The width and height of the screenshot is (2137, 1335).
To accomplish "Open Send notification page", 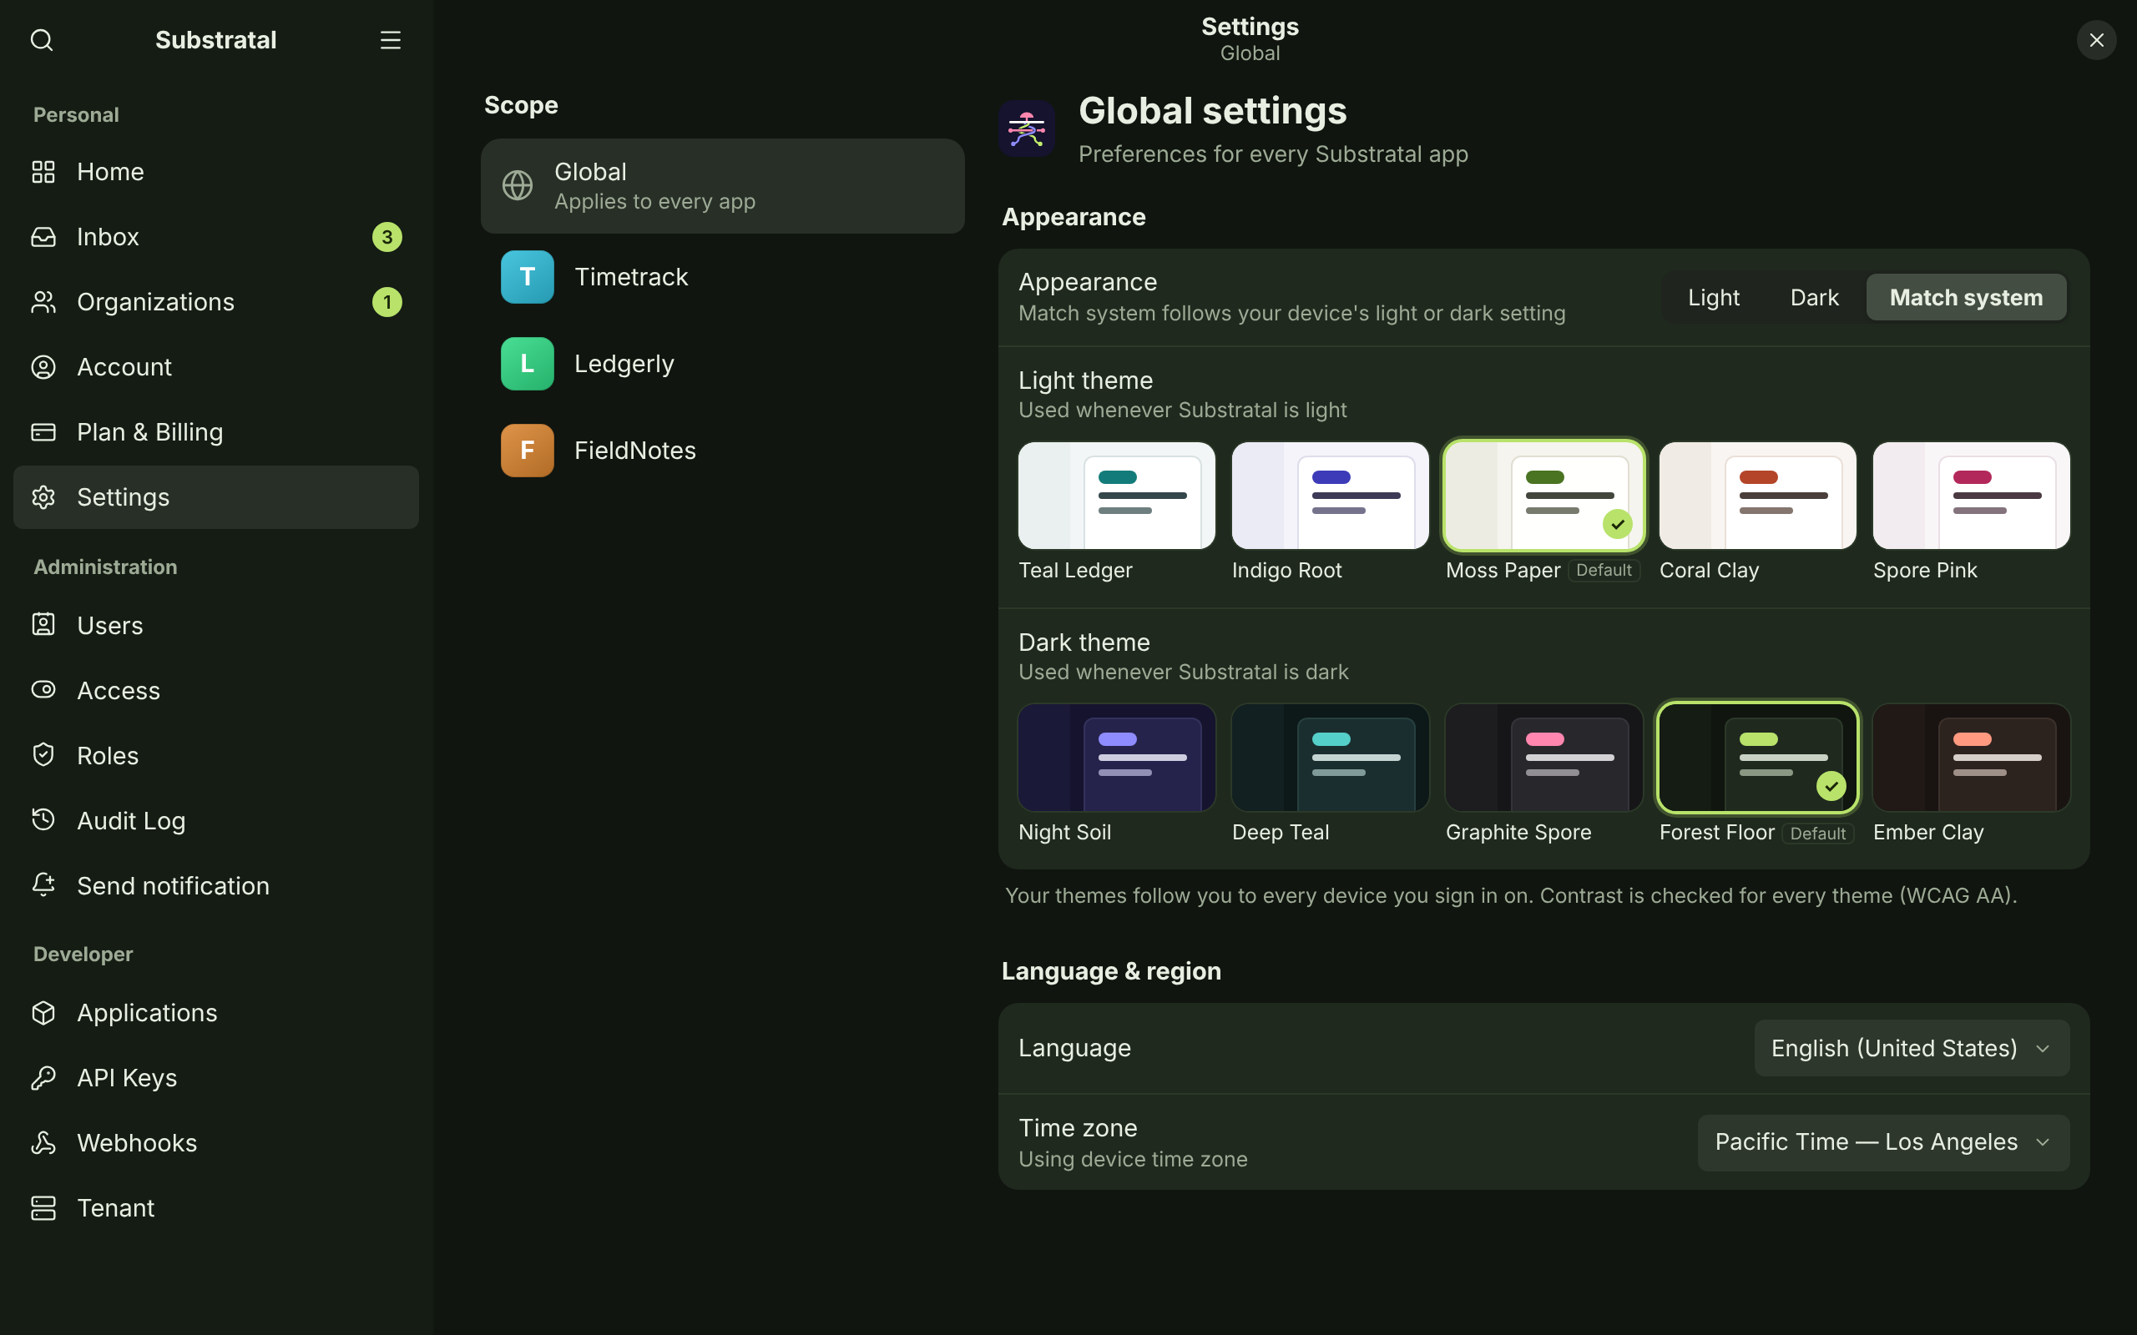I will coord(216,884).
